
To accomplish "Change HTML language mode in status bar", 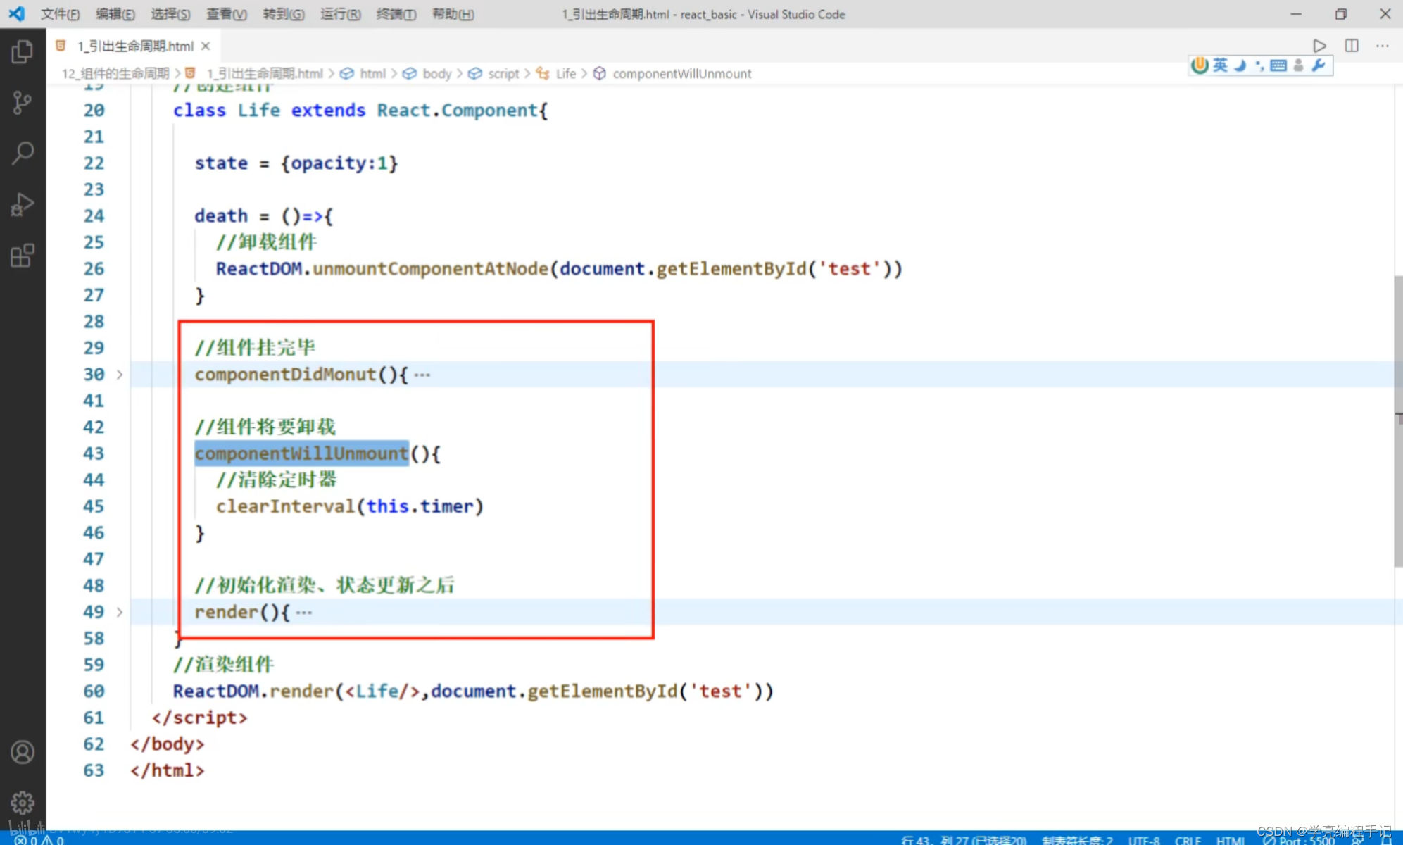I will tap(1231, 839).
